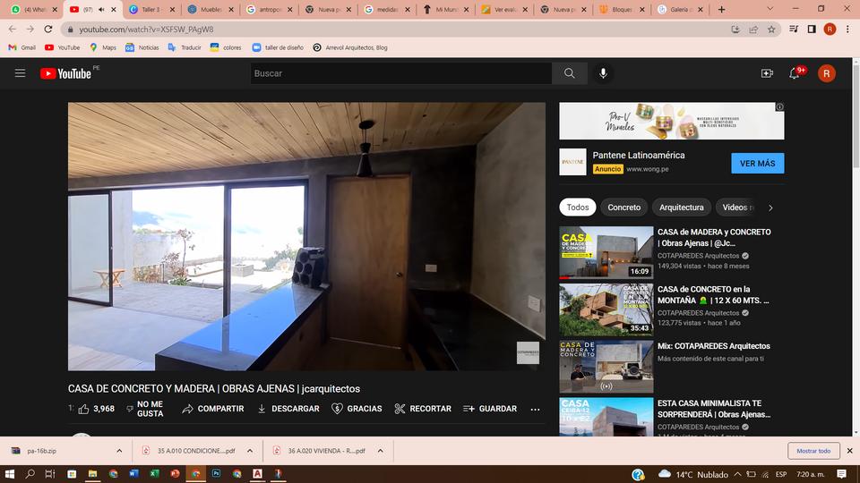Open ad info icon on Pantene banner
The image size is (860, 483).
[779, 106]
